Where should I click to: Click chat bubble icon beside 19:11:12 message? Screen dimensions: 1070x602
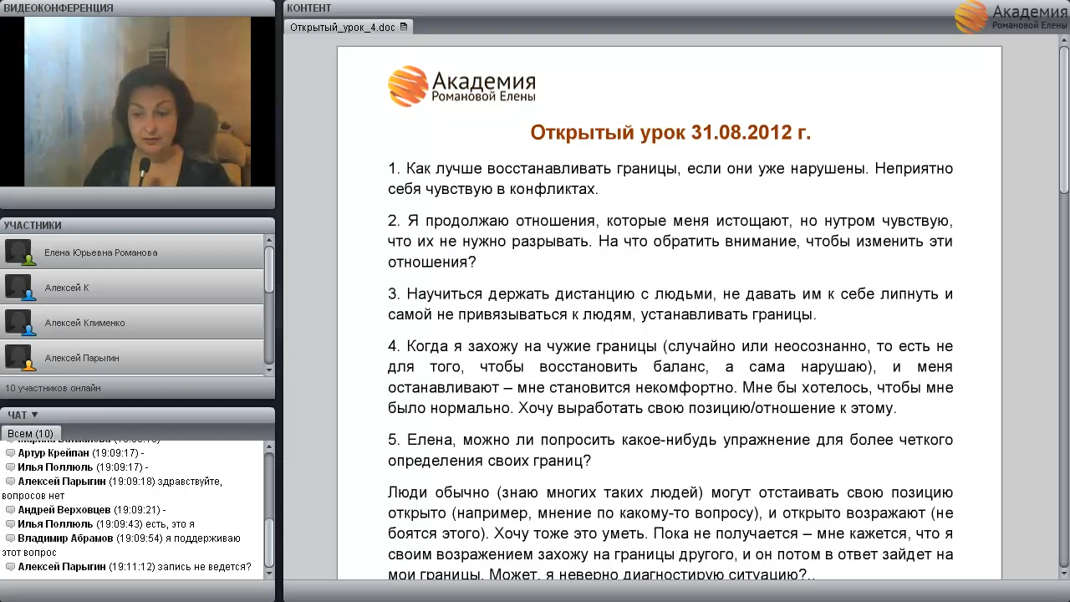point(10,567)
